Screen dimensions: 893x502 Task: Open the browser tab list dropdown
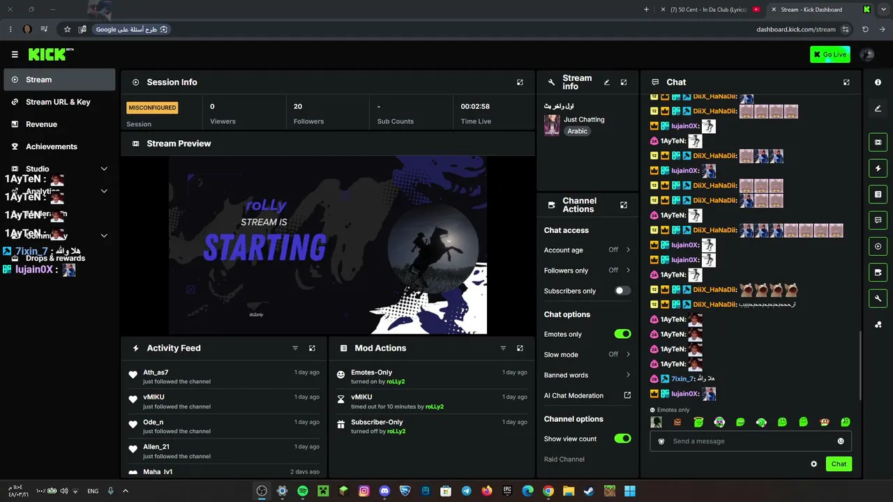pyautogui.click(x=882, y=10)
